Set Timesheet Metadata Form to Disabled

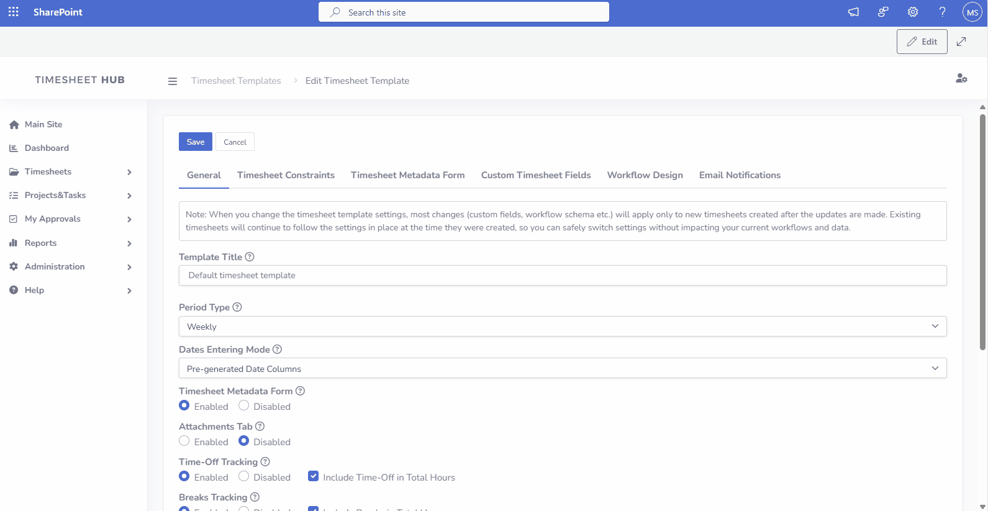(244, 405)
